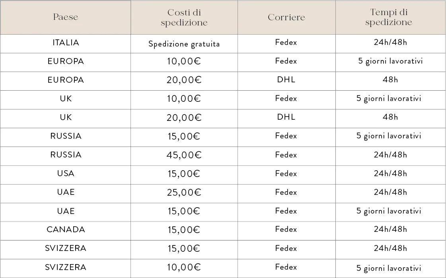Image resolution: width=446 pixels, height=278 pixels.
Task: Click the Corriere column header
Action: [x=286, y=17]
